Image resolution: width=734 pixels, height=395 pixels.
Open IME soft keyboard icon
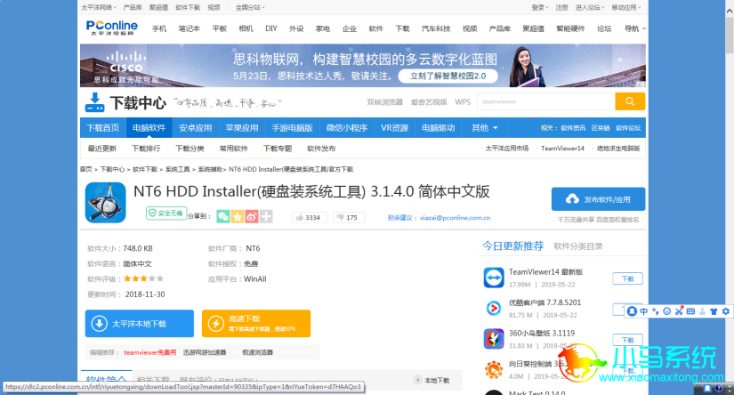click(690, 311)
